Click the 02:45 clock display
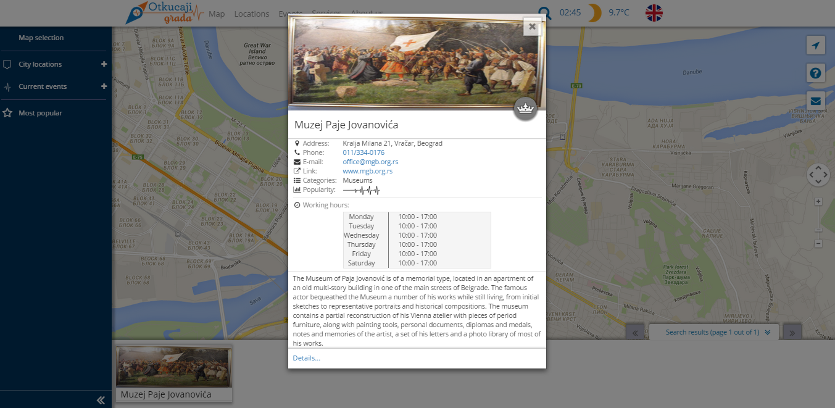 coord(570,12)
